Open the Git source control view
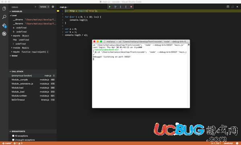The height and width of the screenshot is (145, 241). [x=4, y=25]
